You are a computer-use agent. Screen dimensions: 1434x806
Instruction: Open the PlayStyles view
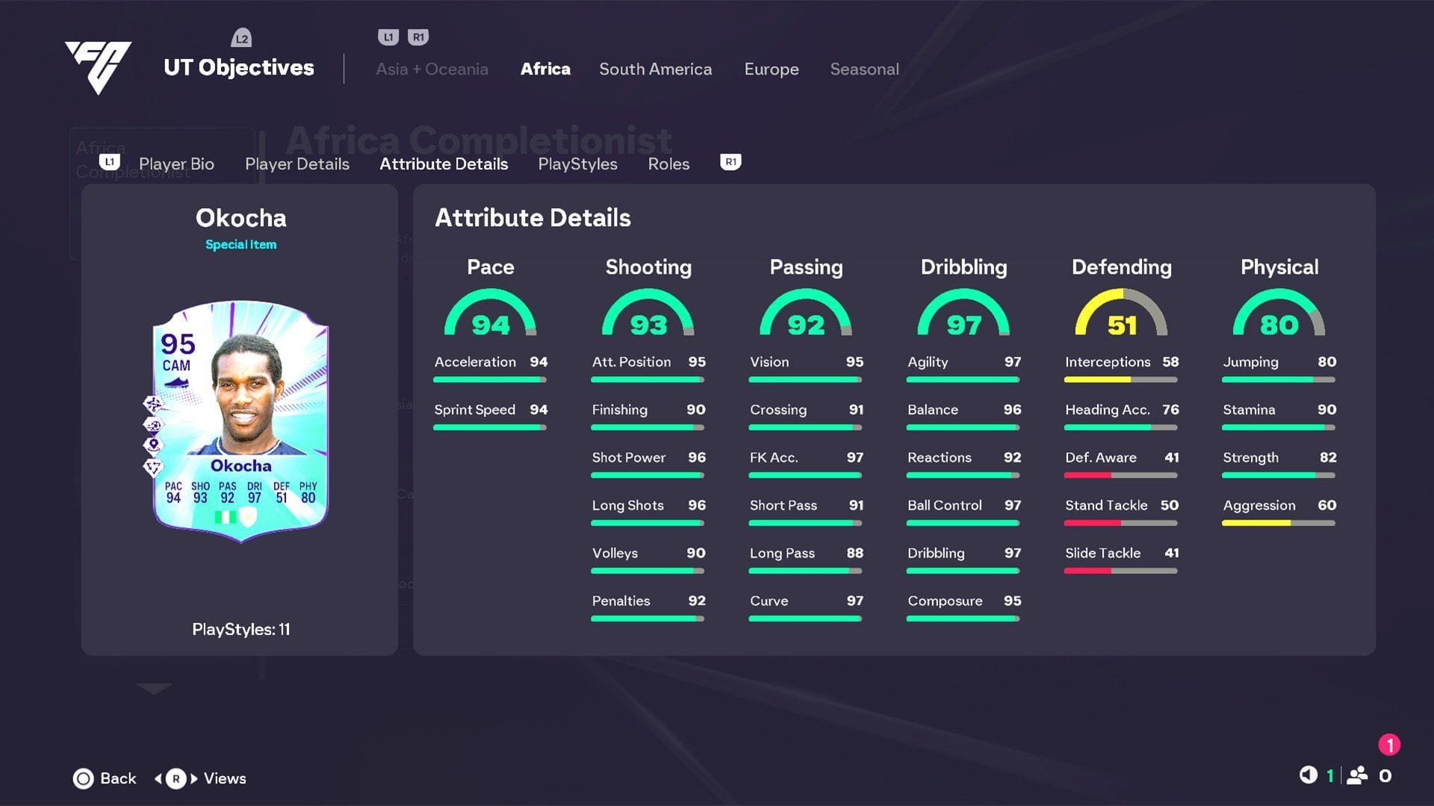577,164
